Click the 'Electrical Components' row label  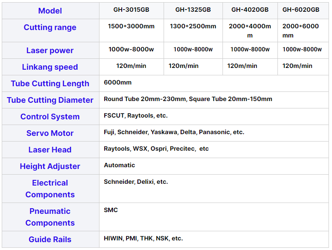[50, 189]
